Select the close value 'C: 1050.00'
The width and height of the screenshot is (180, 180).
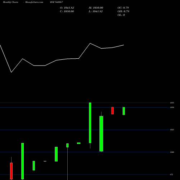pyautogui.click(x=67, y=12)
